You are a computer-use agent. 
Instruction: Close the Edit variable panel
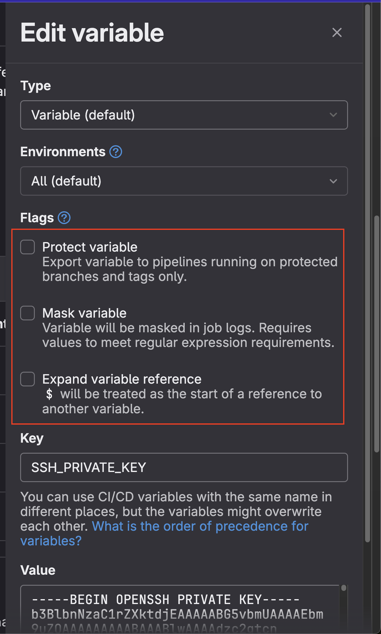337,32
